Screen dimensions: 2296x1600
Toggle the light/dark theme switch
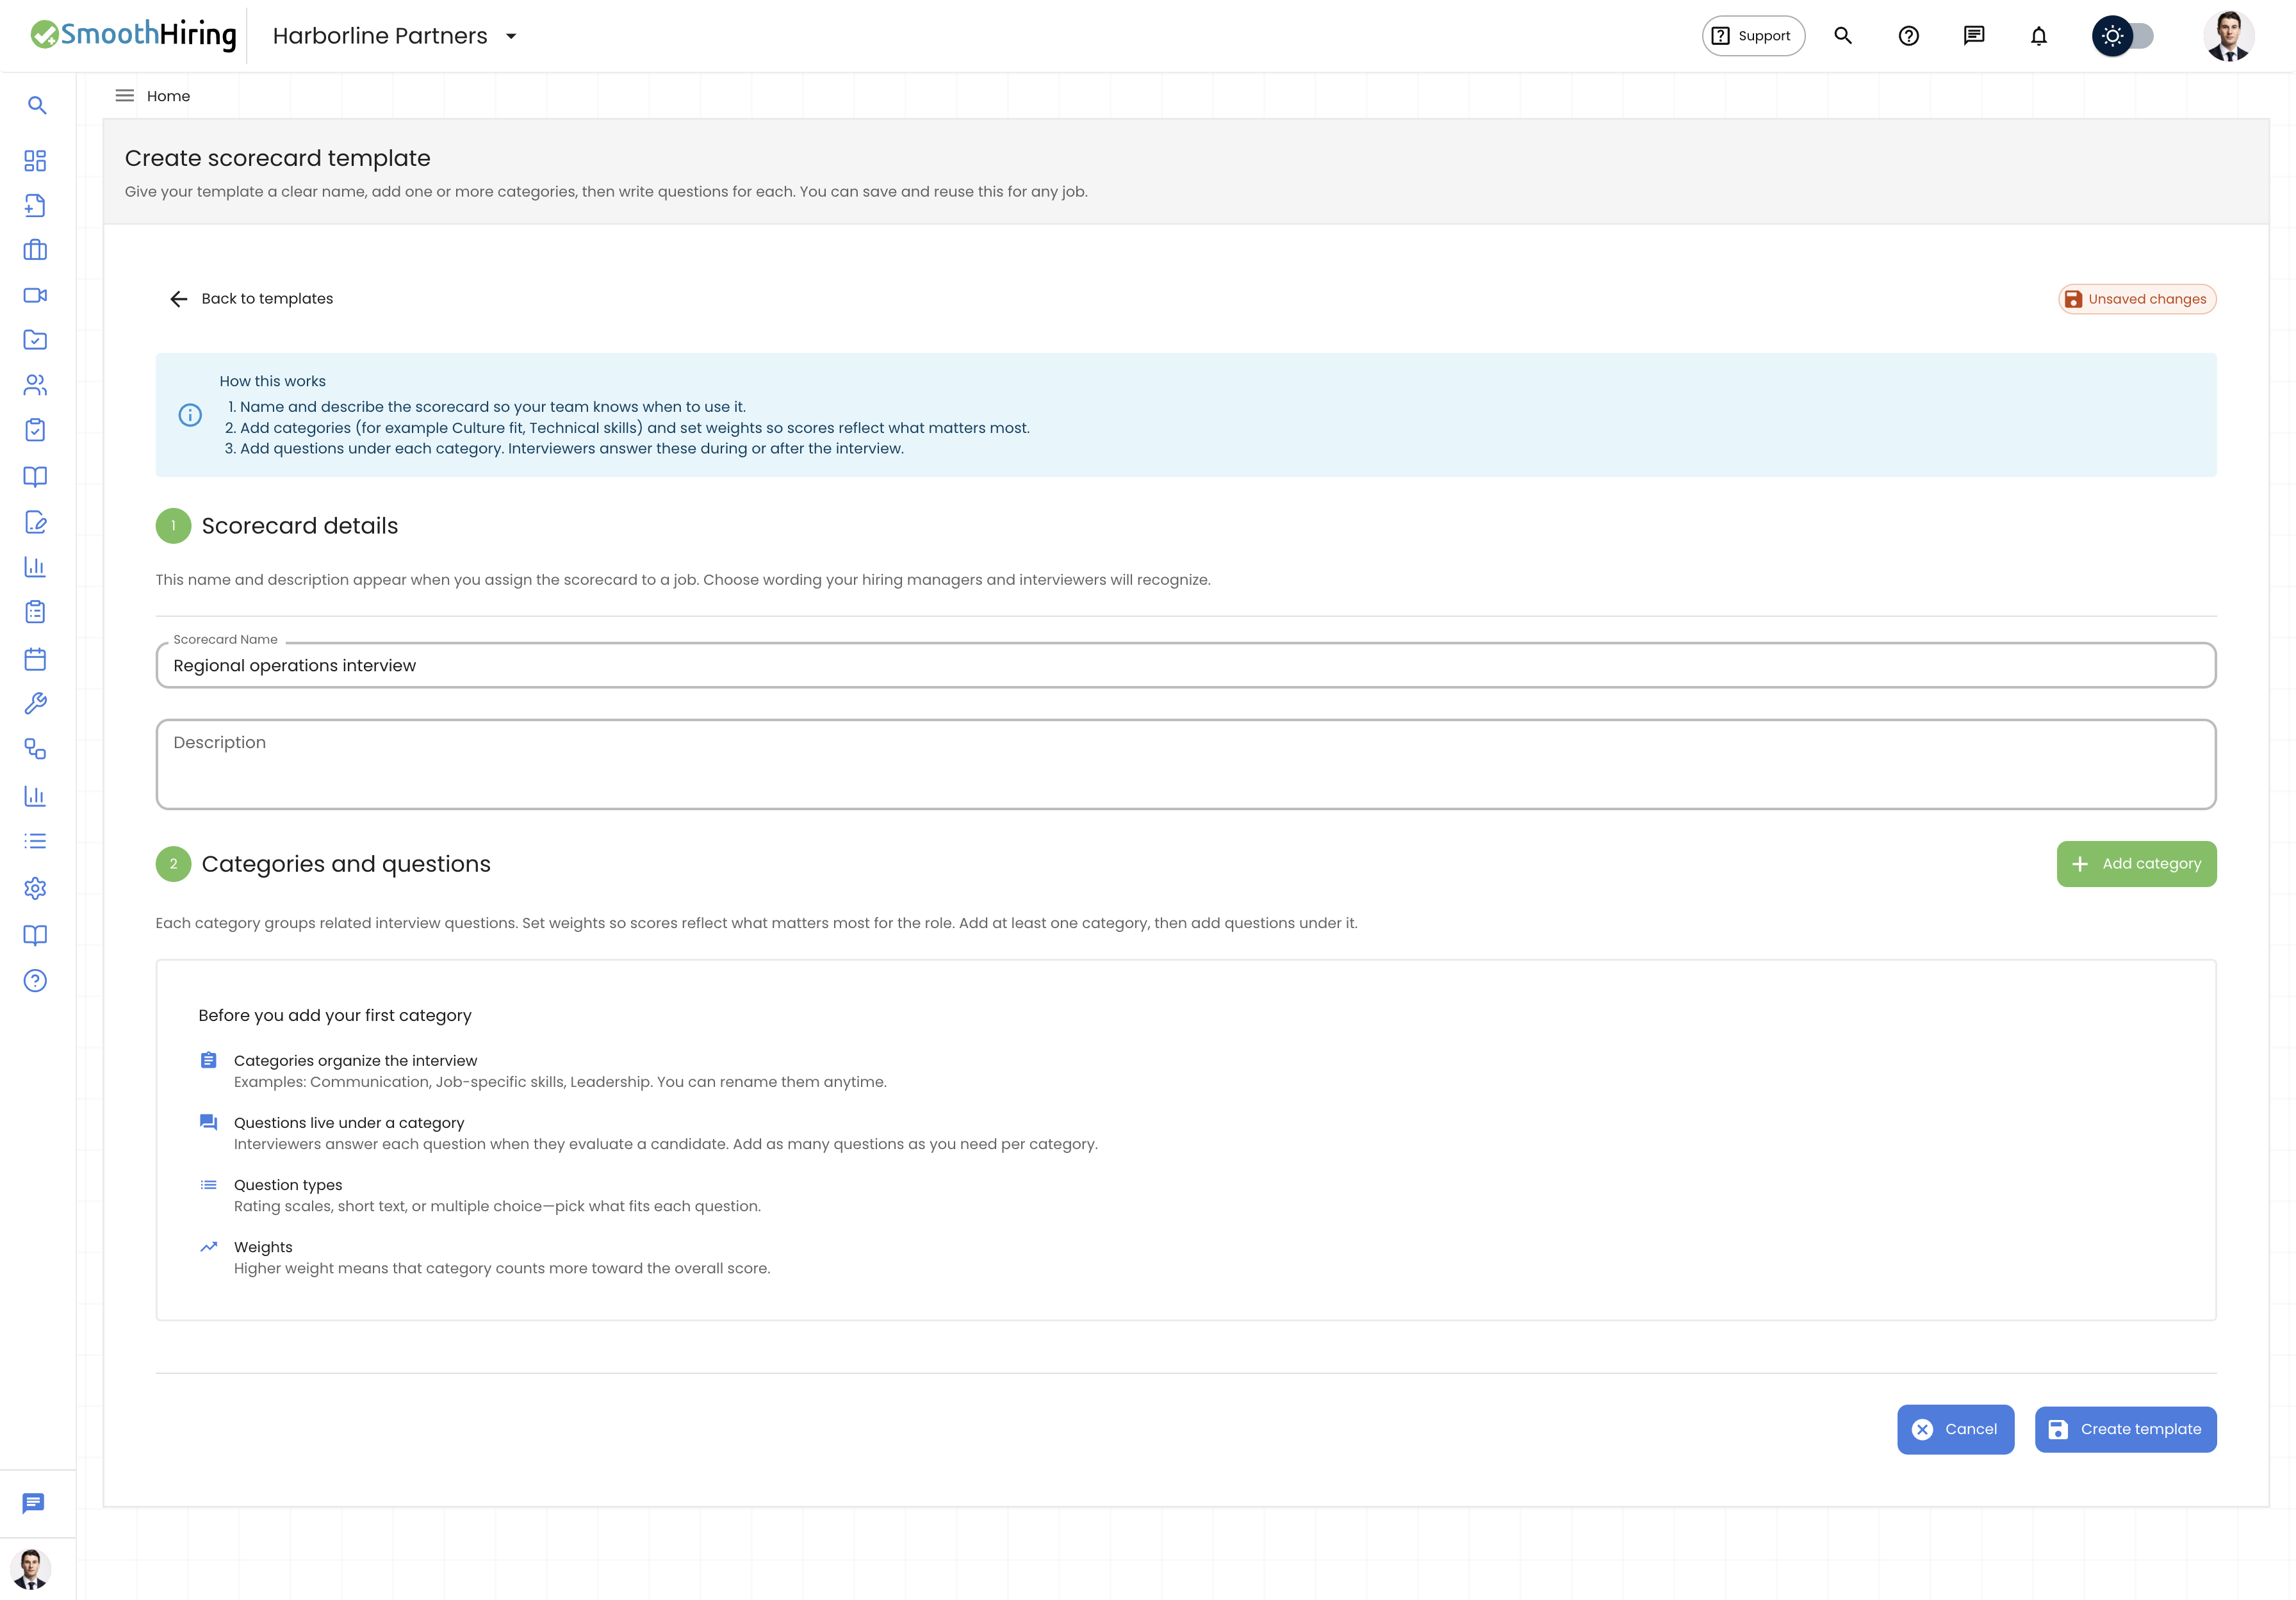(2122, 36)
